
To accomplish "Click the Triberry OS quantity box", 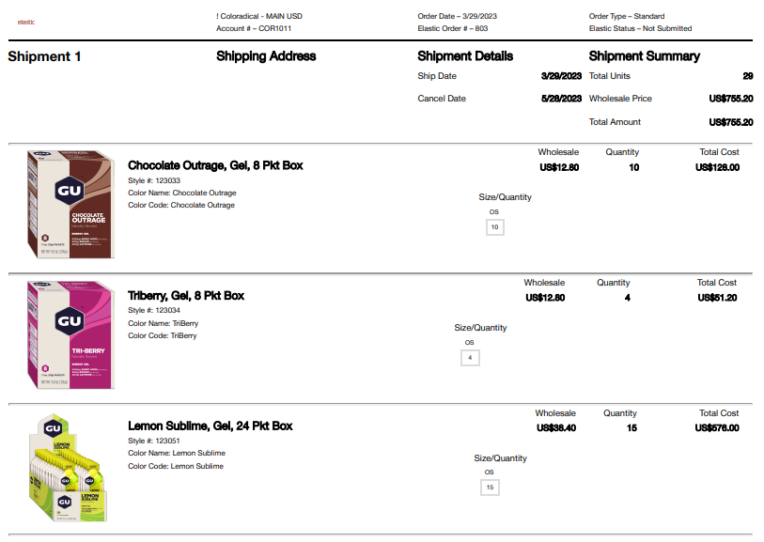I will (471, 358).
